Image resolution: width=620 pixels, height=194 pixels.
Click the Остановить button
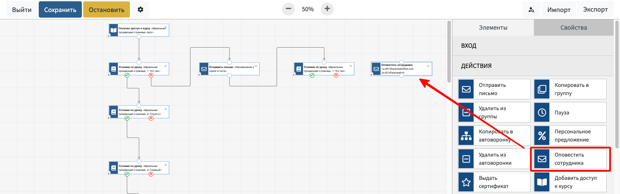click(x=106, y=9)
